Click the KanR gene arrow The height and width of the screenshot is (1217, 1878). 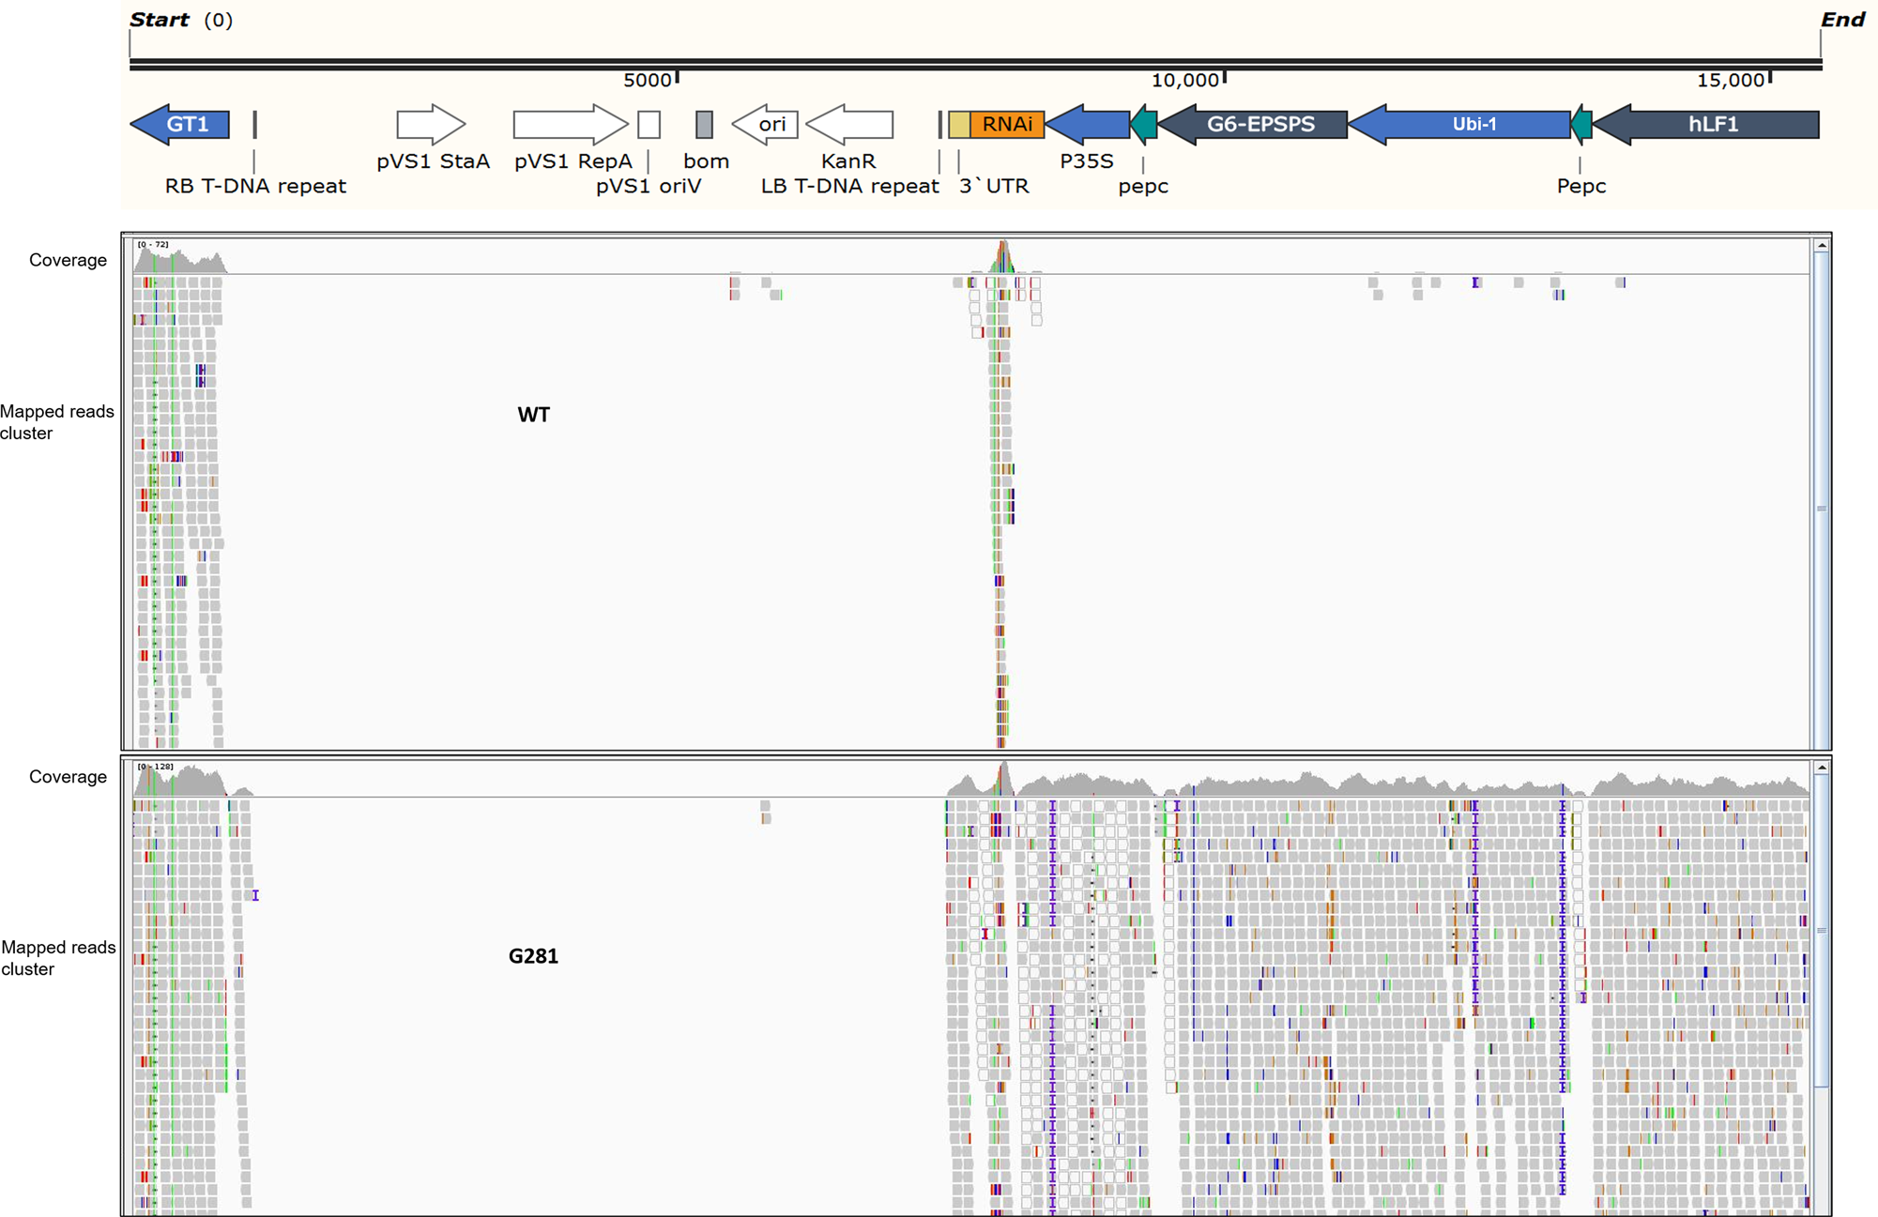849,123
